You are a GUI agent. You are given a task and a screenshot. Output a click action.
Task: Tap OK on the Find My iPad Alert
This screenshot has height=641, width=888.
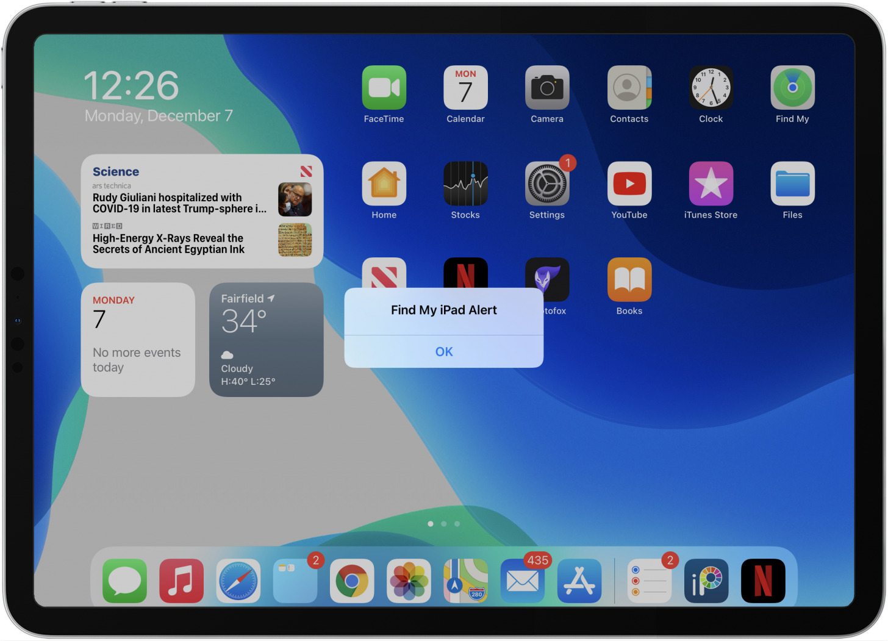443,351
